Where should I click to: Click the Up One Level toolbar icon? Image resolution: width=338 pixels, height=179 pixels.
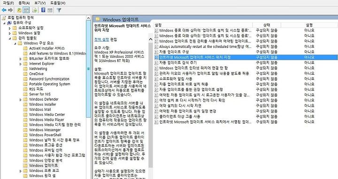19,10
